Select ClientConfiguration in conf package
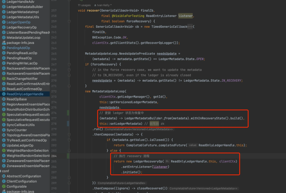 22,181
